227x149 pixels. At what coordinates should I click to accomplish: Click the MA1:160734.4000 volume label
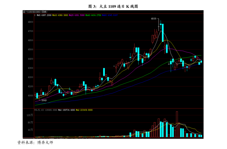click(66, 110)
